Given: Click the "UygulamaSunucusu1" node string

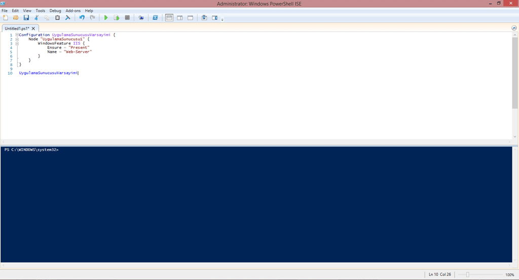Looking at the screenshot, I should [x=62, y=39].
